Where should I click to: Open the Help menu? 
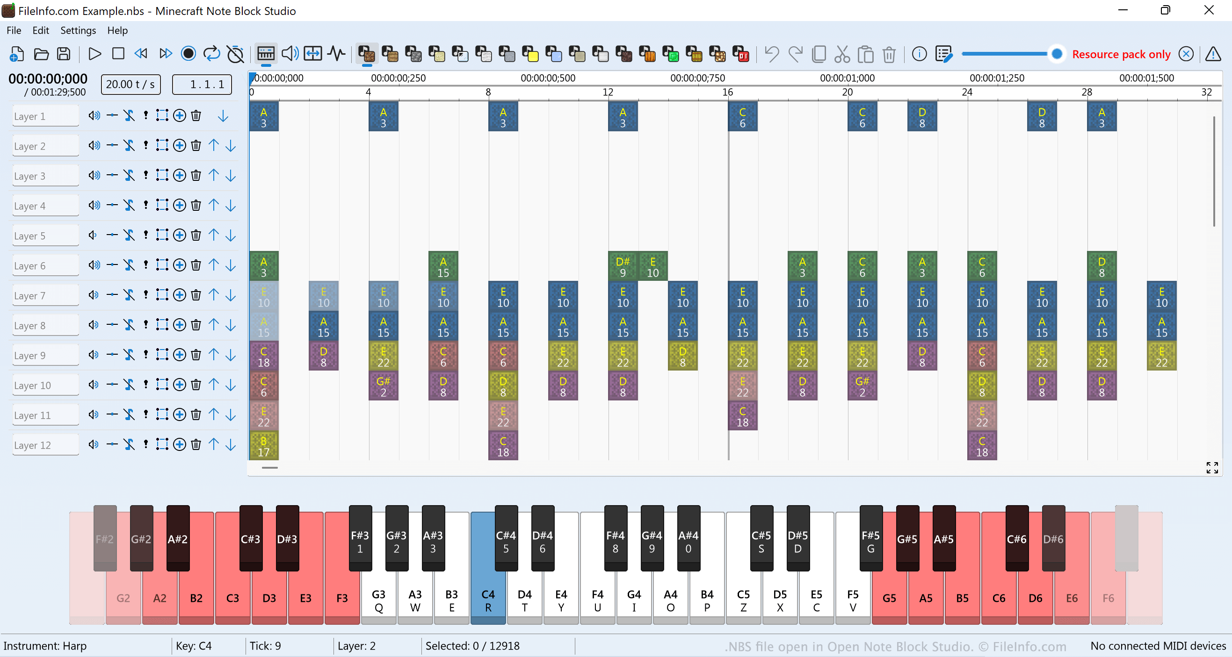117,30
